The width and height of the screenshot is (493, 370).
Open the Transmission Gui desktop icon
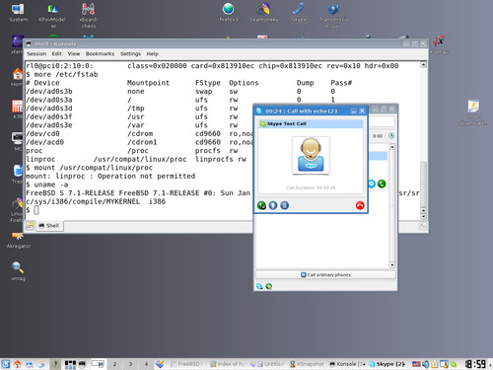333,16
